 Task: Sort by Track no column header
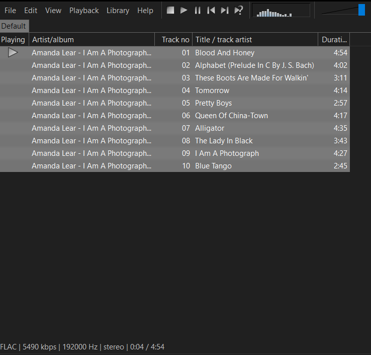tap(175, 40)
